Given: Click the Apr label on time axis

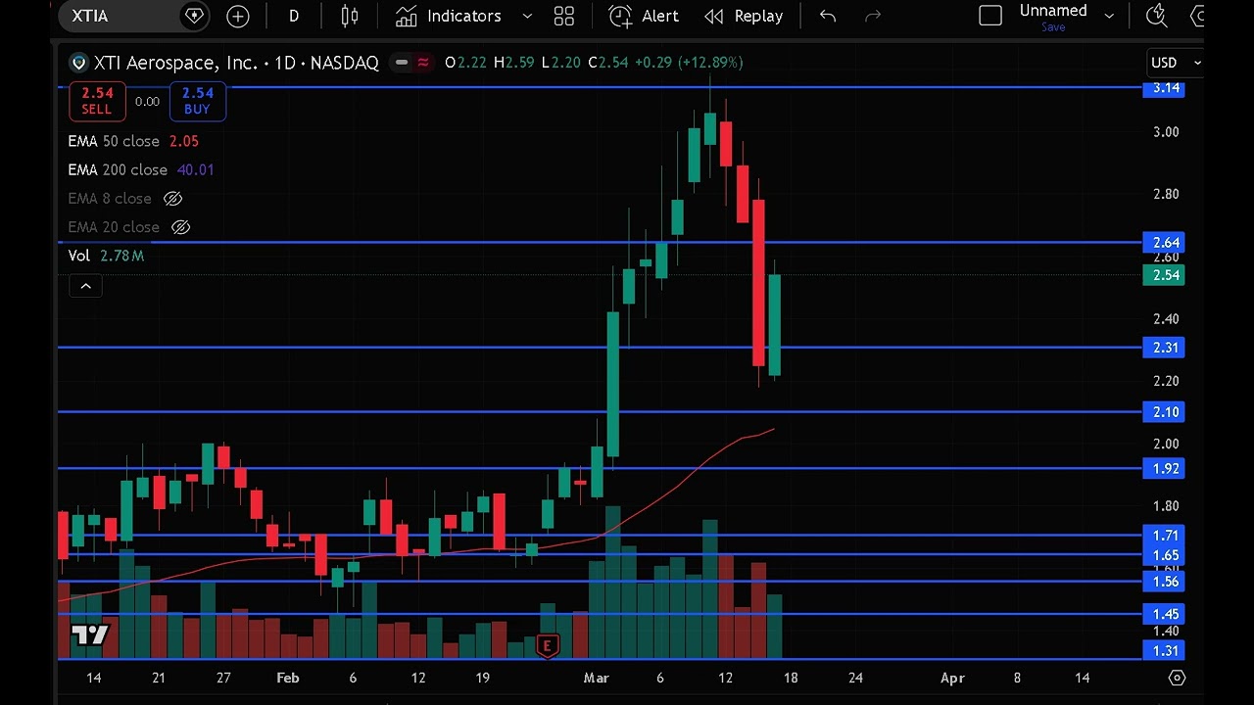Looking at the screenshot, I should click(952, 678).
